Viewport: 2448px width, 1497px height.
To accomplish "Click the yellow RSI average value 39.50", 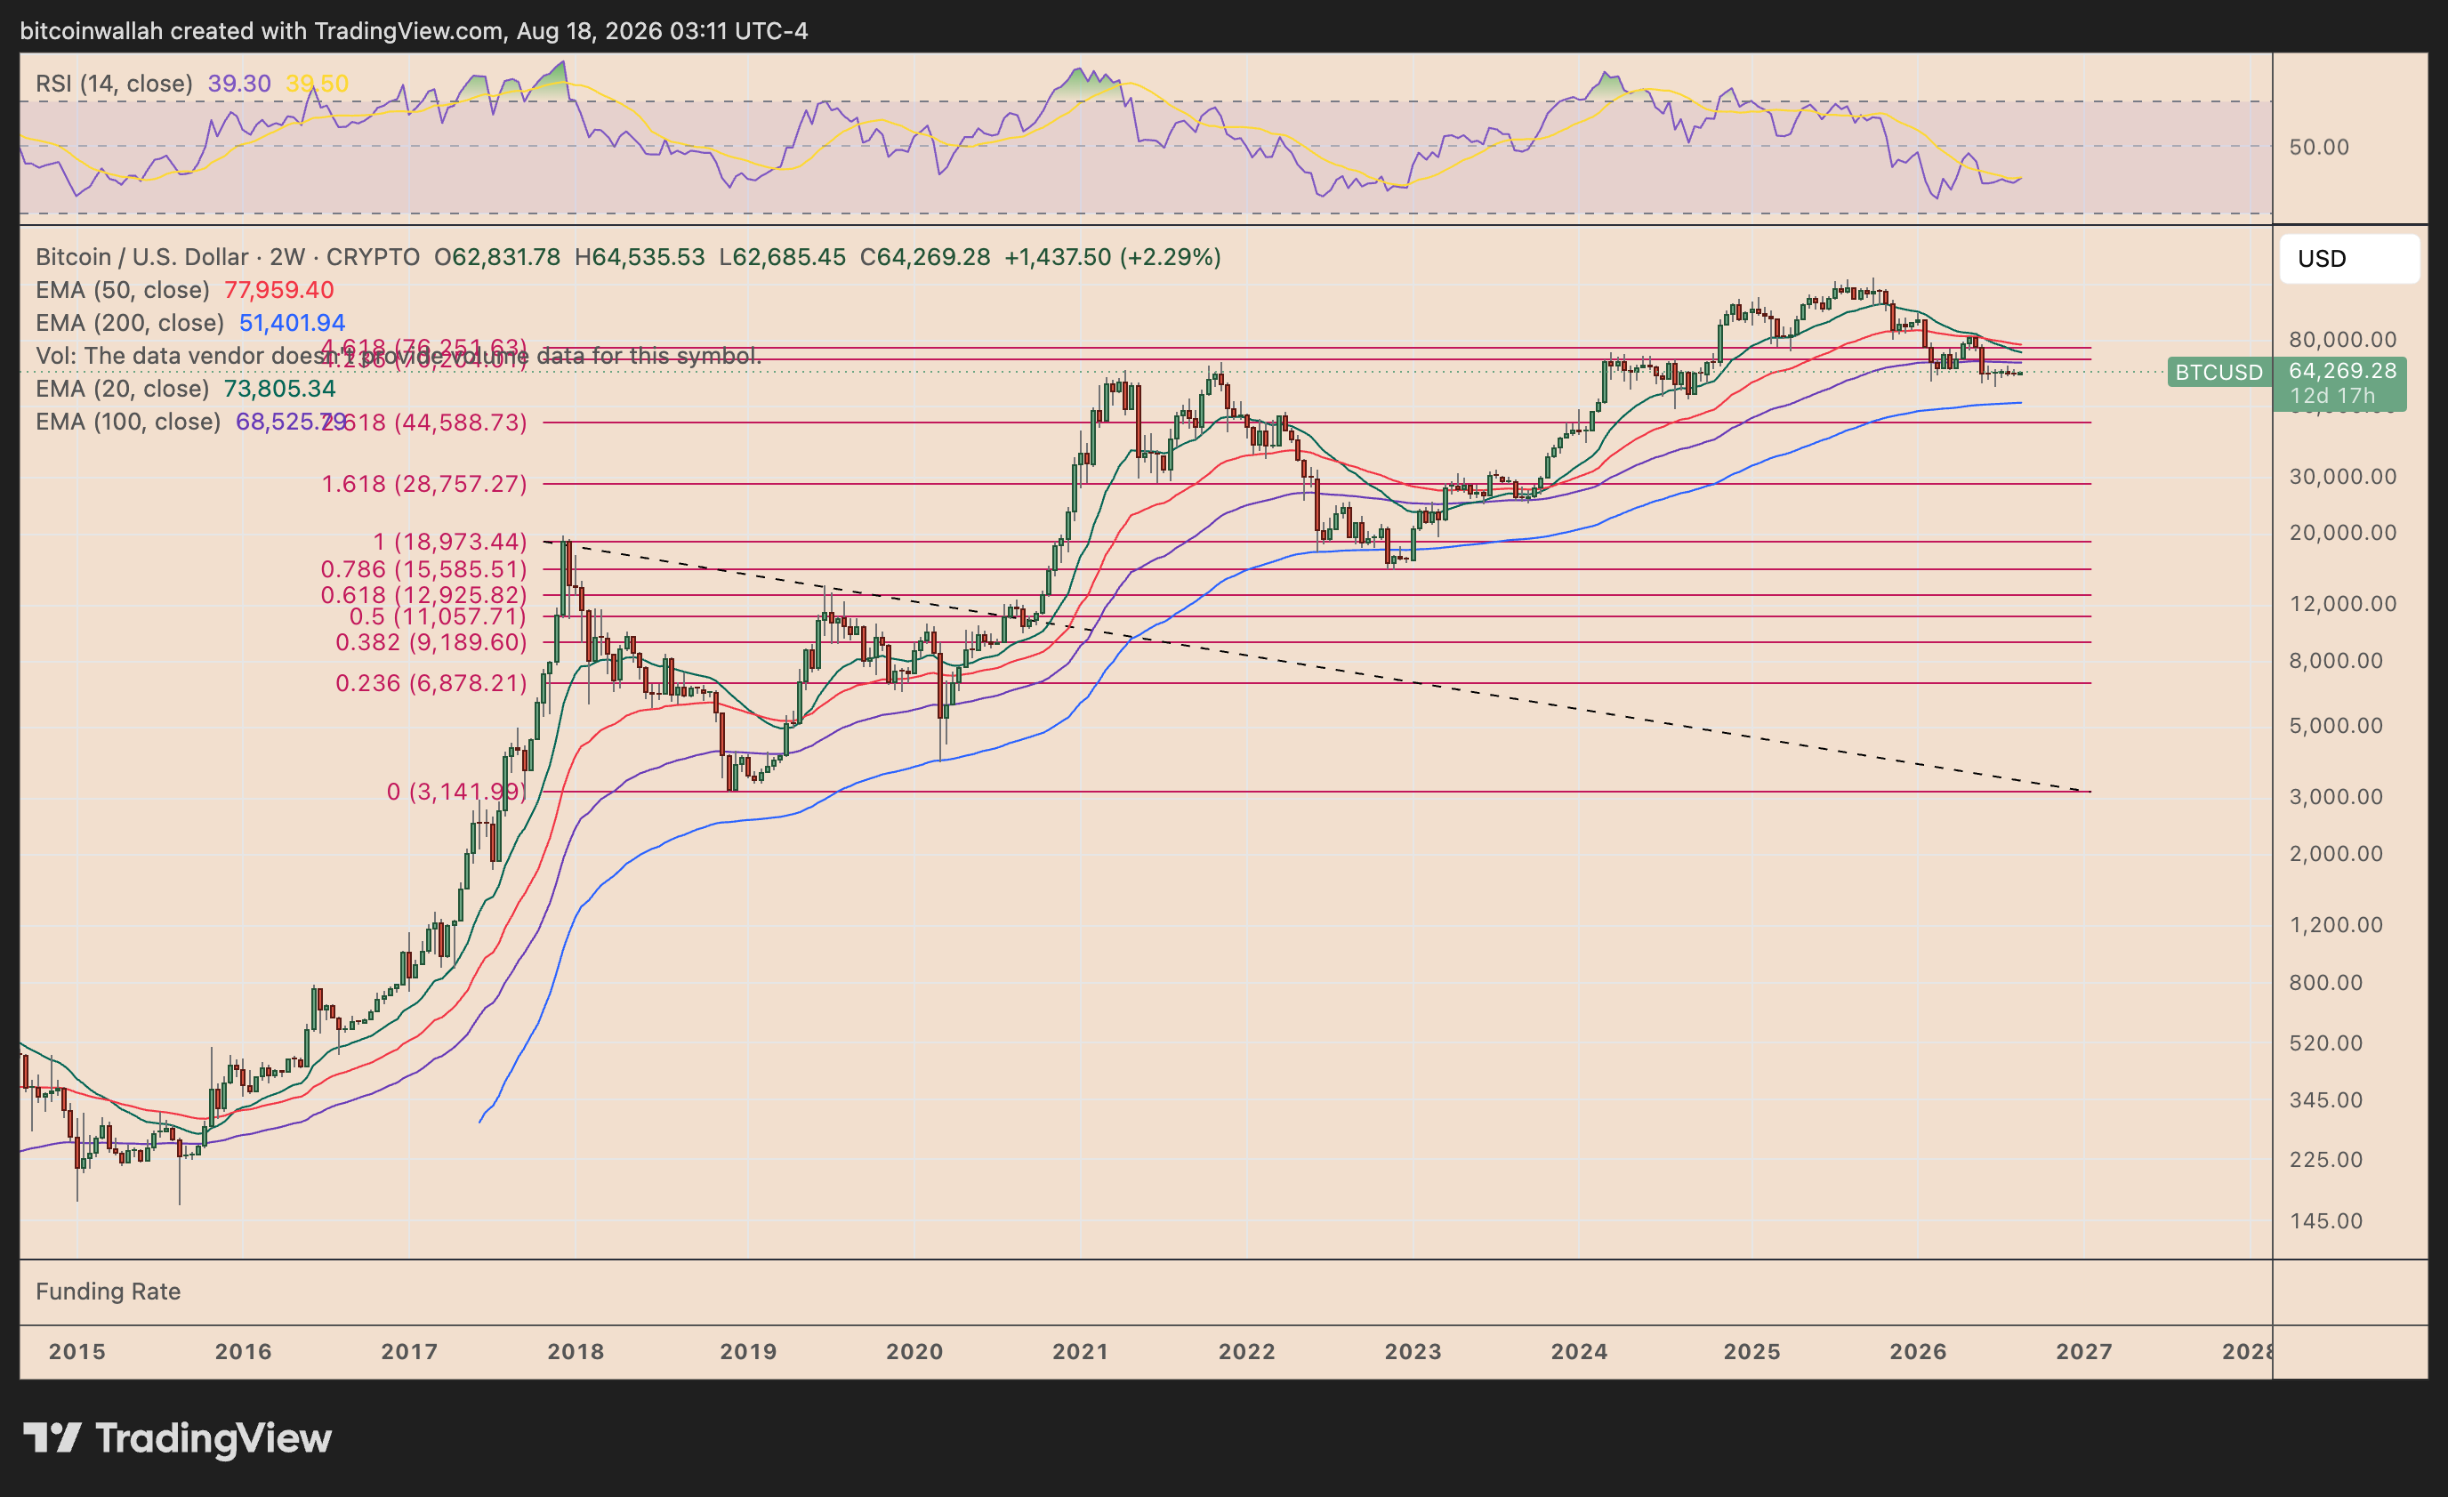I will click(317, 84).
